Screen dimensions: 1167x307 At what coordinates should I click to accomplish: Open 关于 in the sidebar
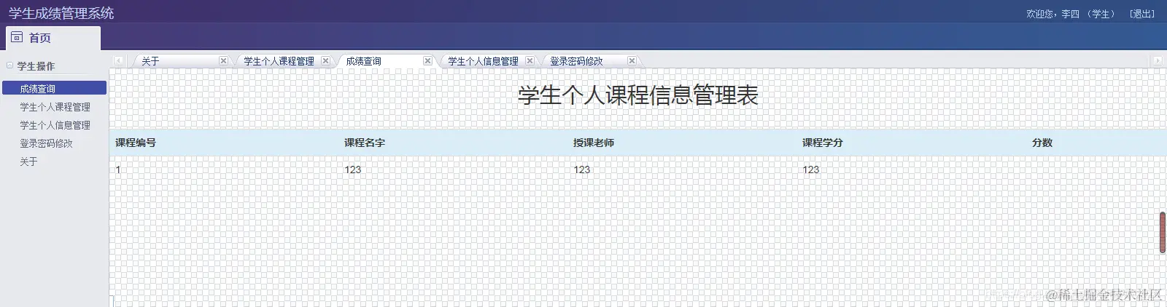[28, 162]
